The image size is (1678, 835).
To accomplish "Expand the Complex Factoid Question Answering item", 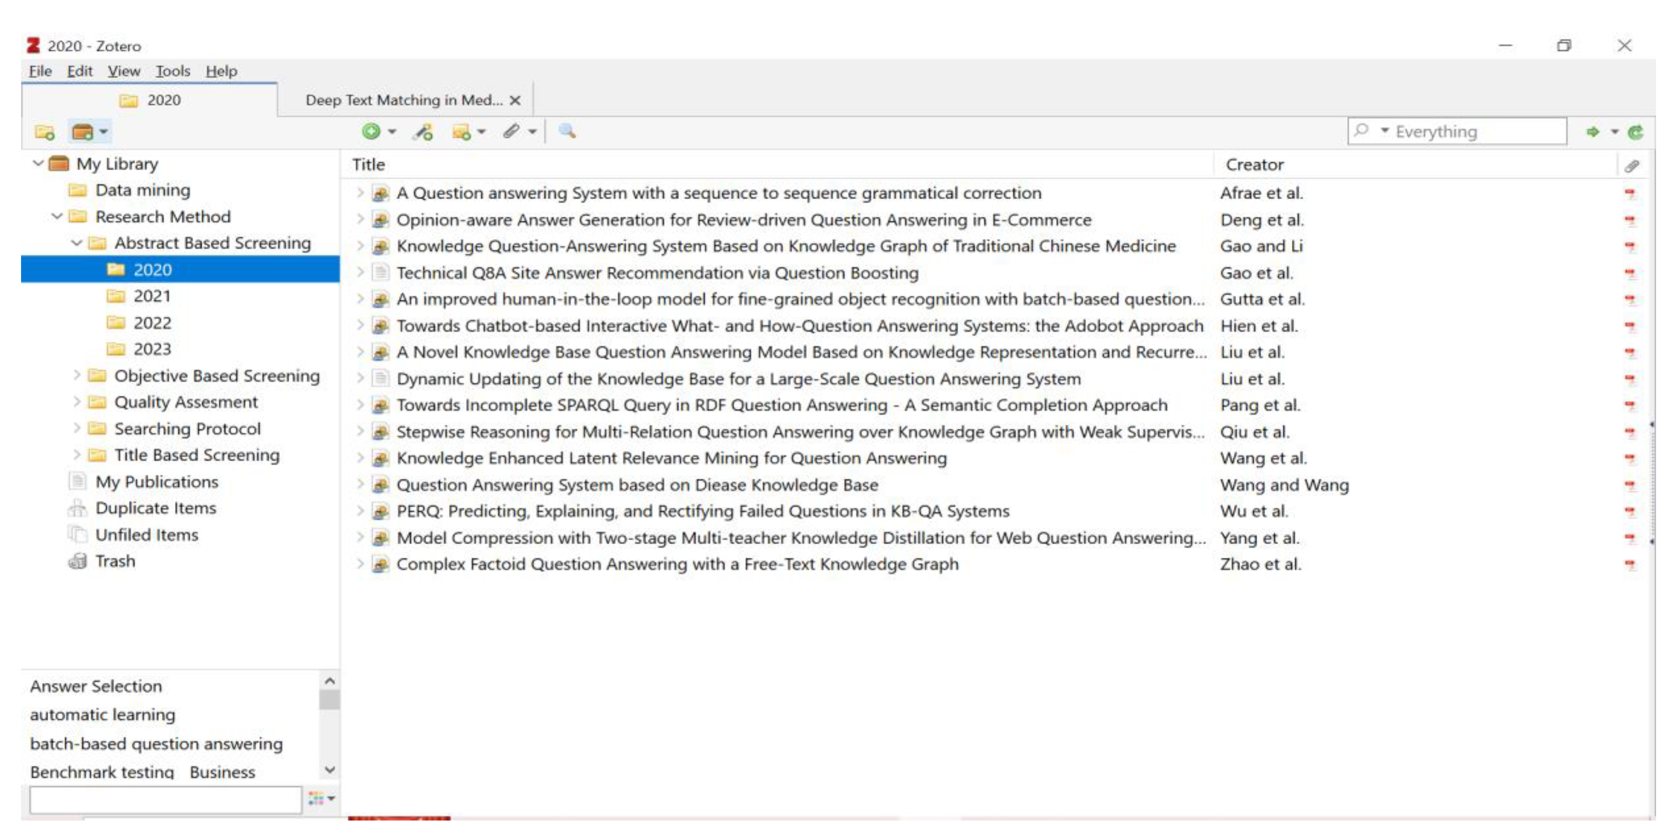I will [362, 564].
